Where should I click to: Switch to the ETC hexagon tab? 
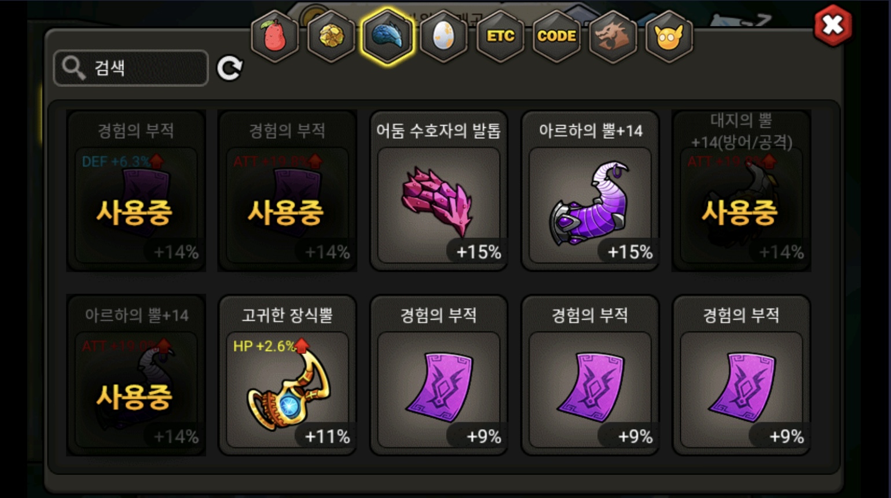coord(500,36)
